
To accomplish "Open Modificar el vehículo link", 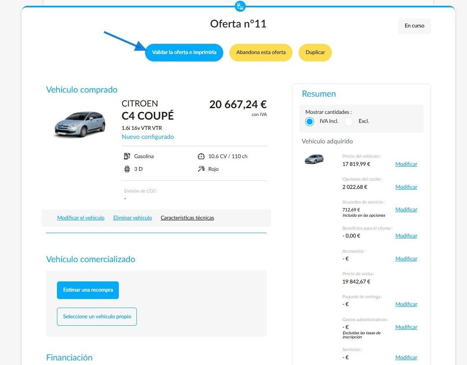I will click(81, 218).
